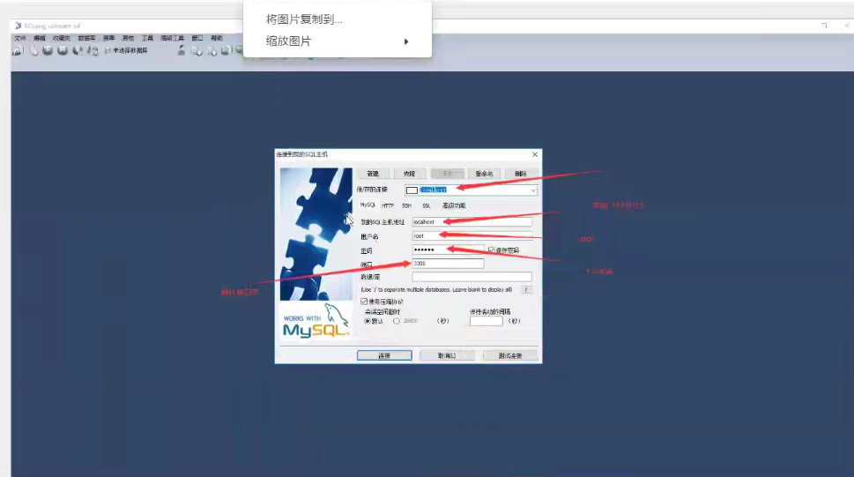Viewport: 854px width, 477px height.
Task: Click the 重命名 button
Action: pyautogui.click(x=484, y=174)
